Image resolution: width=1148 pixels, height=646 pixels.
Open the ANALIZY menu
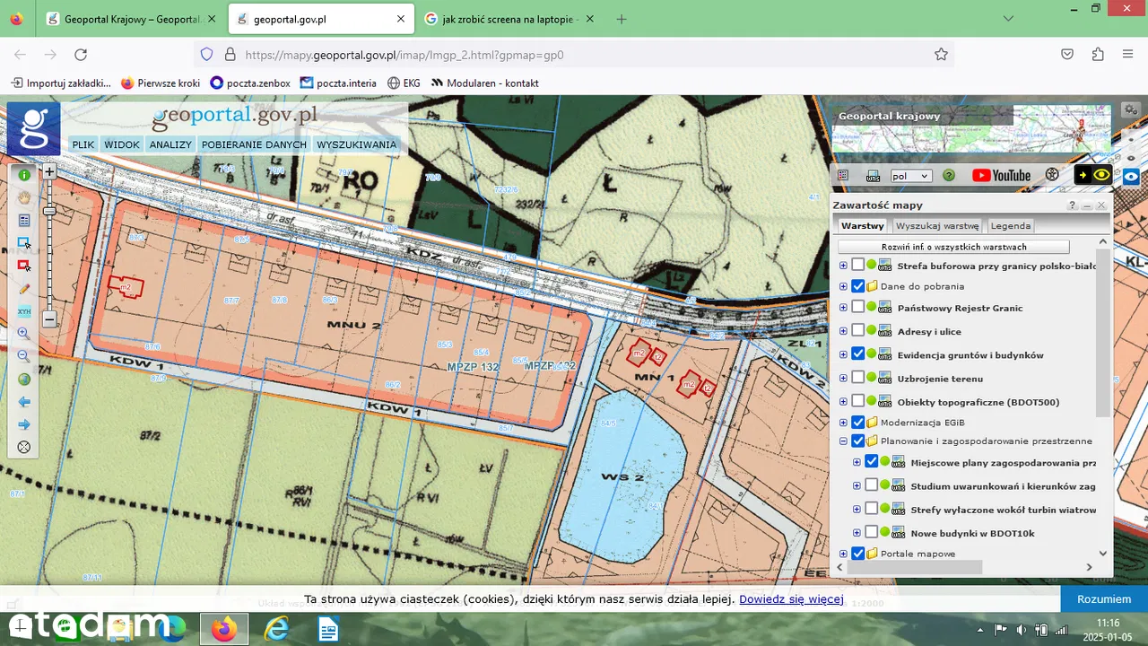pyautogui.click(x=170, y=144)
